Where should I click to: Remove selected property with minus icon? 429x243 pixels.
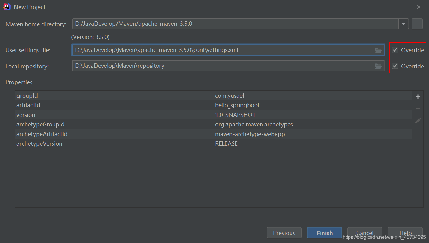click(x=418, y=109)
